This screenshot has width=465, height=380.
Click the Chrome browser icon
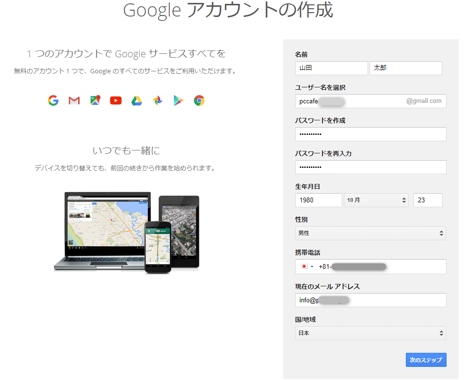coord(199,100)
